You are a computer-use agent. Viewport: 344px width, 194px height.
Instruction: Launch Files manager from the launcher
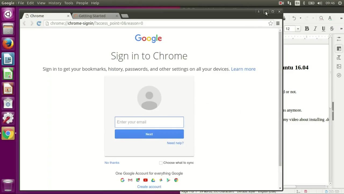[8, 29]
